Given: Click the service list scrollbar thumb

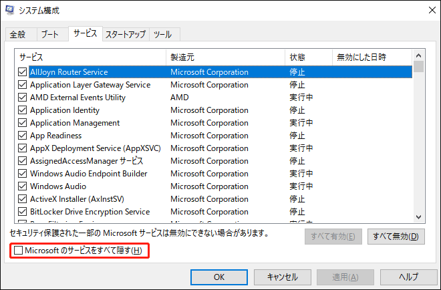Looking at the screenshot, I should coord(418,67).
